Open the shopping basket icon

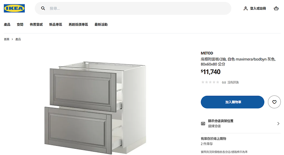point(276,8)
